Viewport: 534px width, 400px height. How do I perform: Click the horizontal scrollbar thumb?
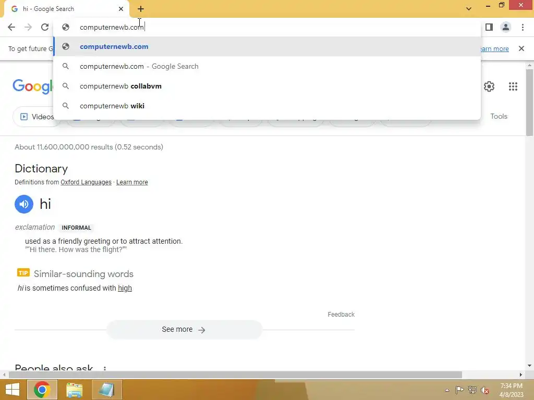click(235, 374)
